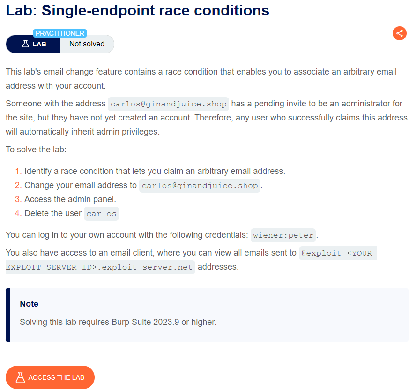The height and width of the screenshot is (391, 409).
Task: Click the To solve the lab text
Action: click(36, 150)
